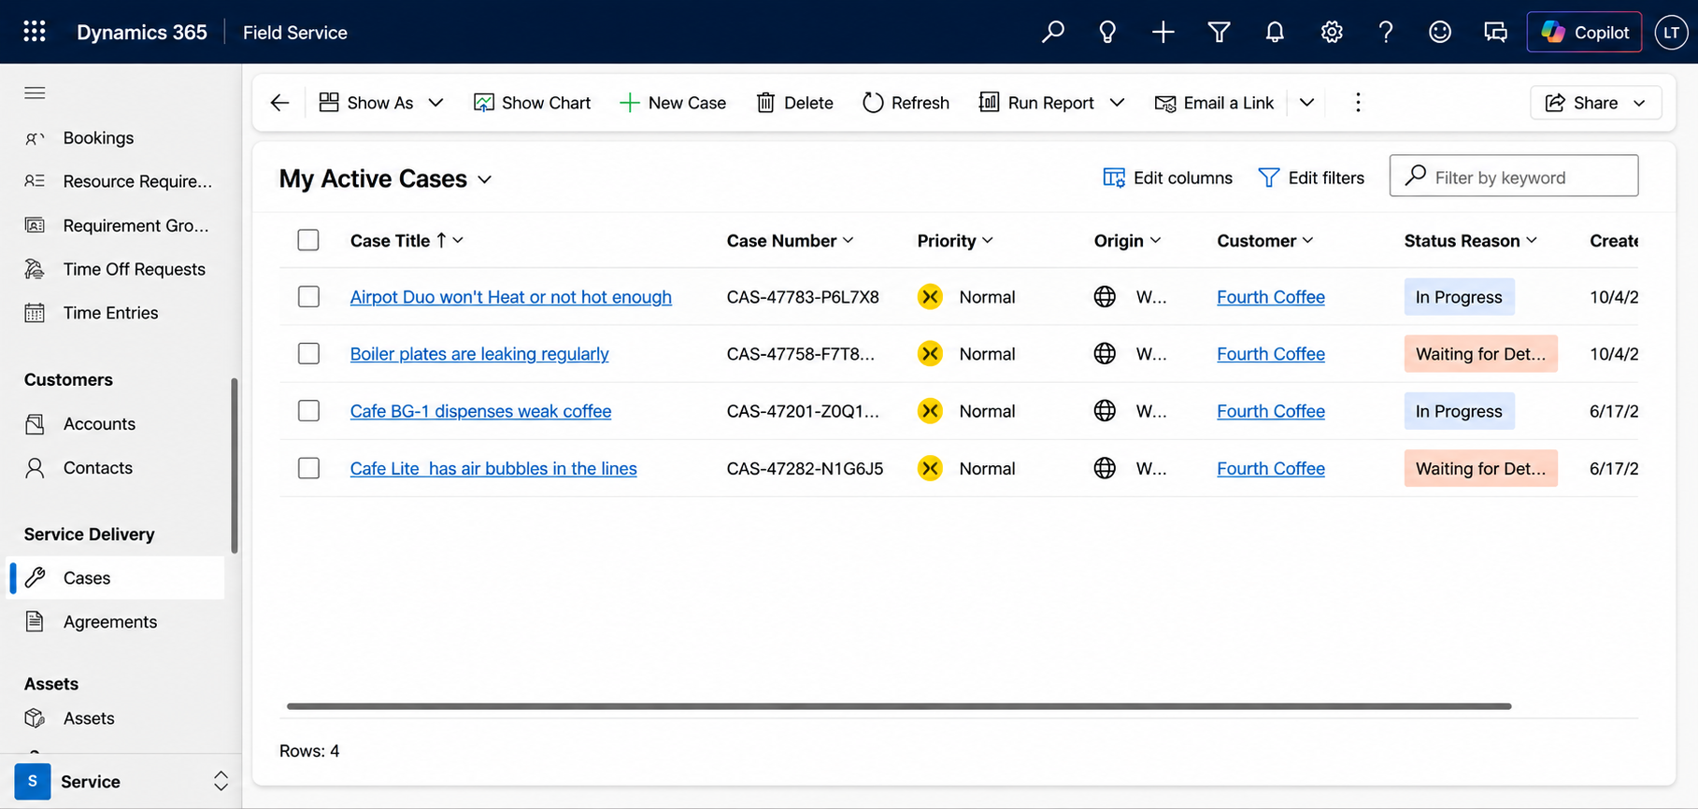Open Bookings in the sidebar
Screen dimensions: 1698x809
tap(98, 137)
